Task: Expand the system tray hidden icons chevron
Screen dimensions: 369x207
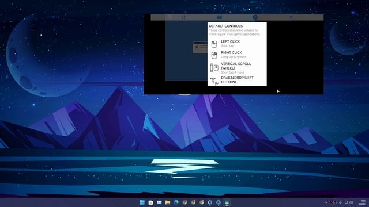Action: pyautogui.click(x=326, y=202)
